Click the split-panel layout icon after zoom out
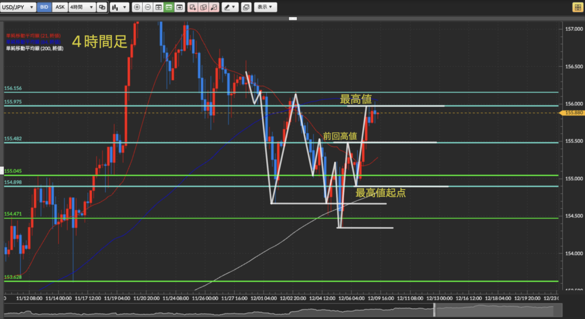585x319 pixels. [158, 7]
